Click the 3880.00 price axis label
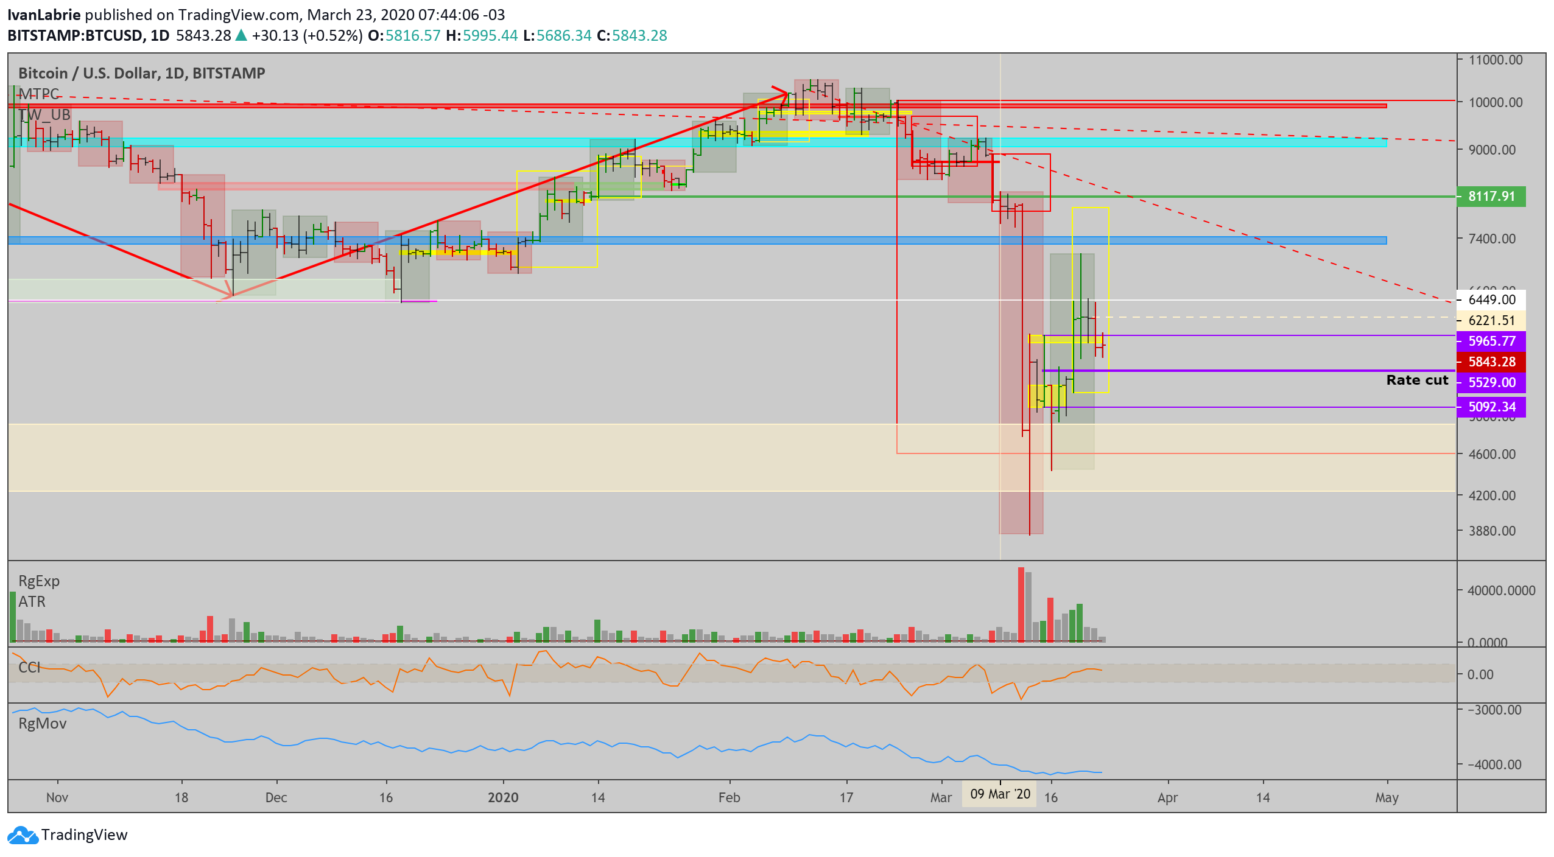The height and width of the screenshot is (857, 1554). pos(1492,531)
